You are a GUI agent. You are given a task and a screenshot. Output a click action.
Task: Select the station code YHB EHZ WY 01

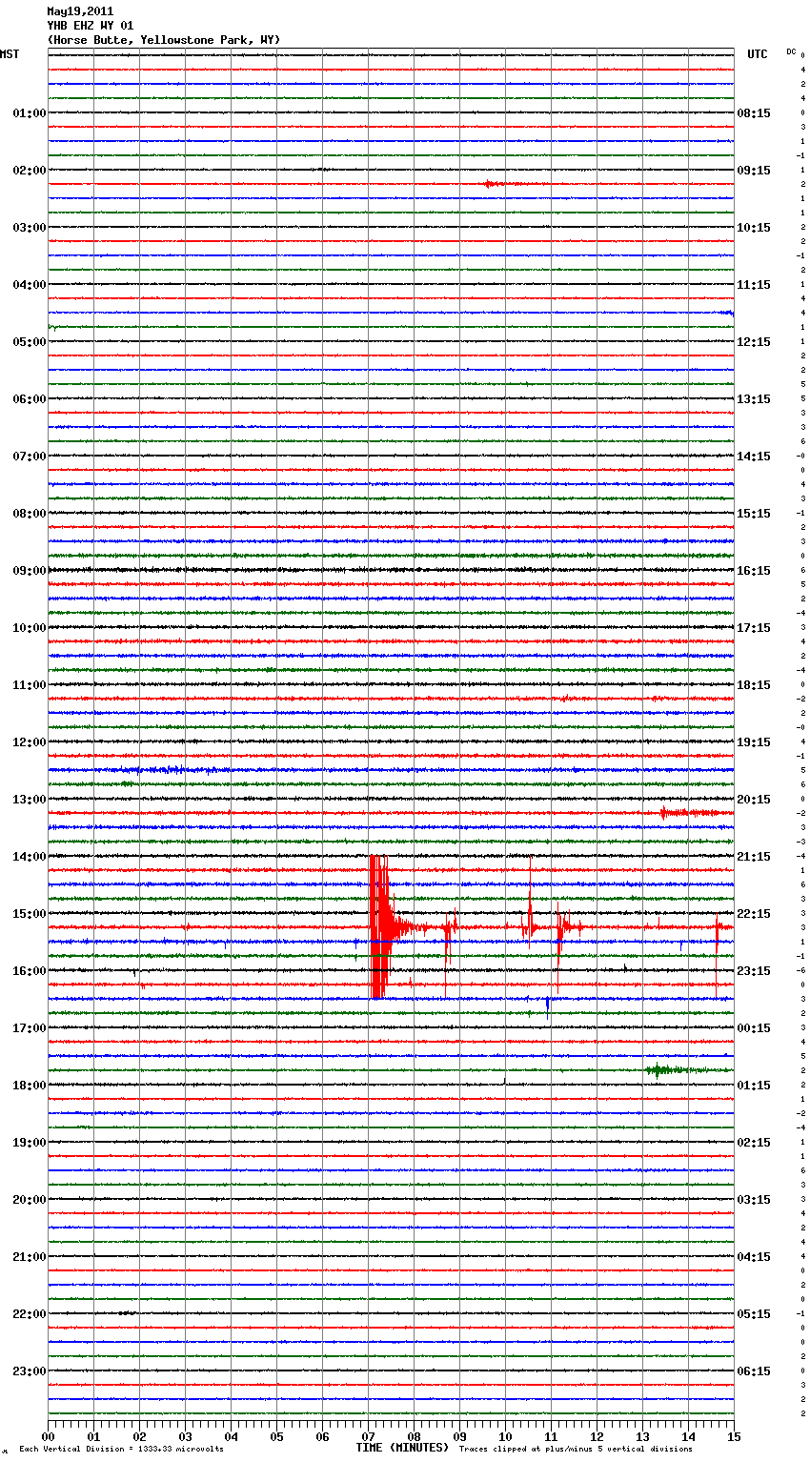click(x=91, y=26)
